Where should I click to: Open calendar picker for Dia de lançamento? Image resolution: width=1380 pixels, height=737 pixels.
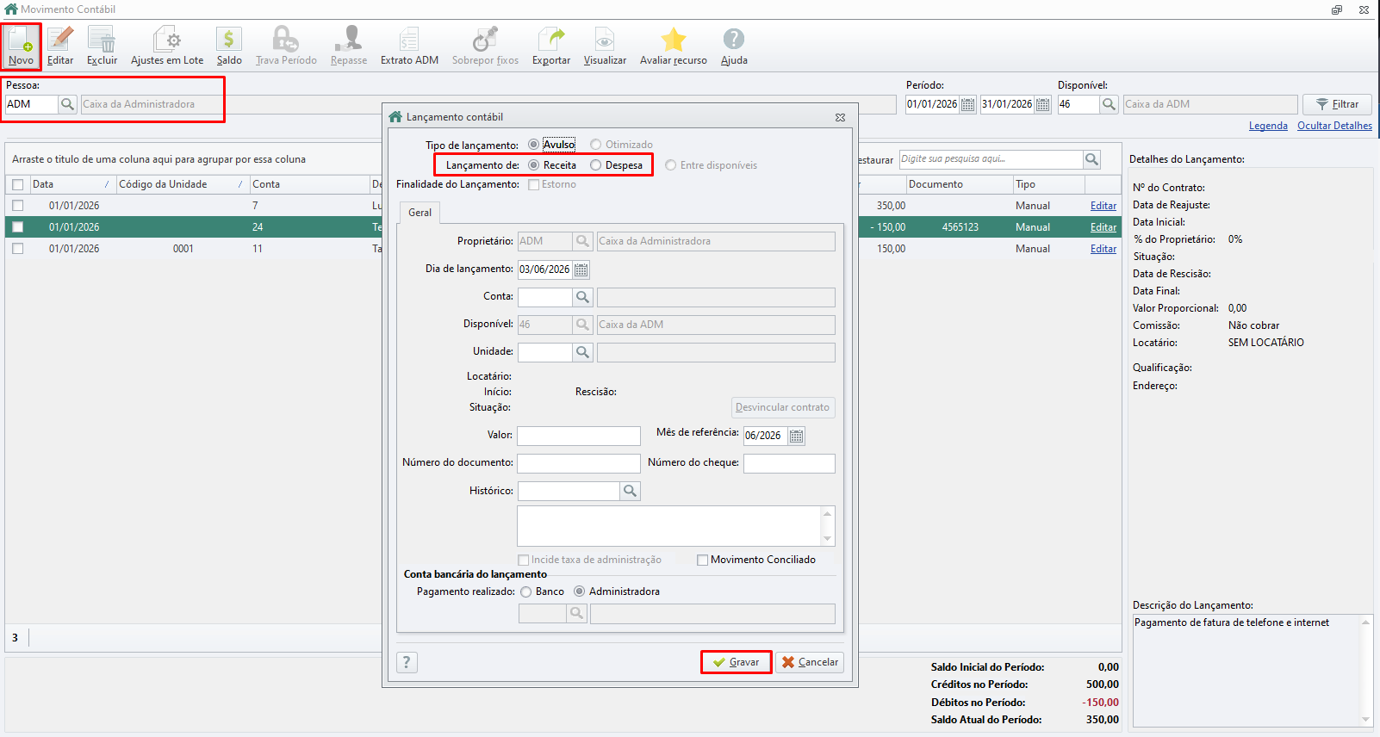[581, 269]
